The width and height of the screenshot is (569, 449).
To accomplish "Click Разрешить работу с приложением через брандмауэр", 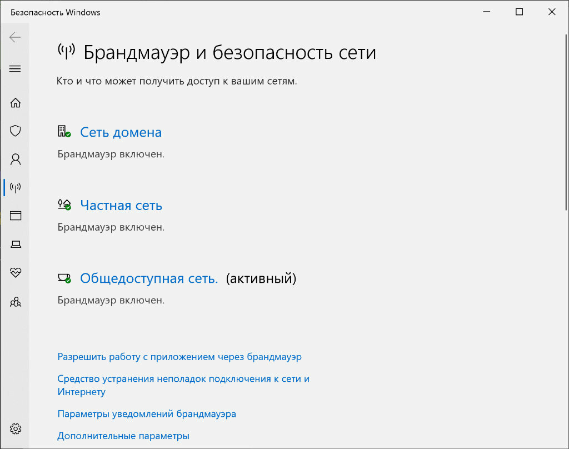I will click(179, 357).
